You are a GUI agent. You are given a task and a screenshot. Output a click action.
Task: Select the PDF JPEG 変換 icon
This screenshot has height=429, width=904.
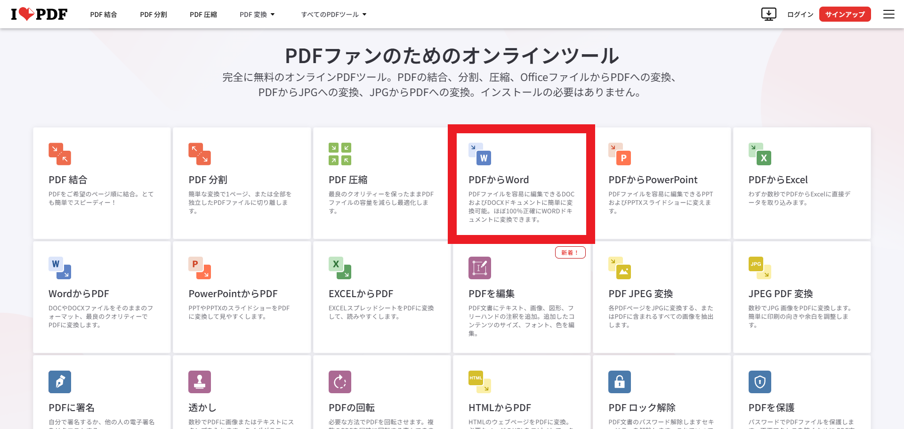[620, 268]
